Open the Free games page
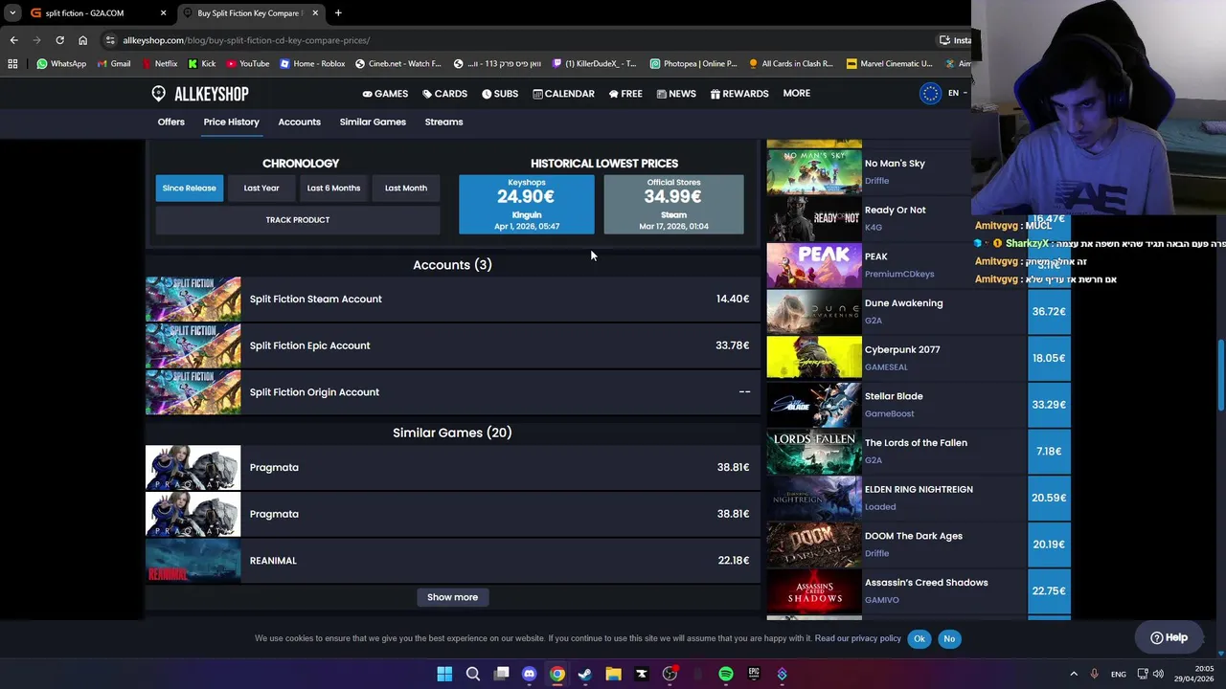This screenshot has height=689, width=1226. tap(625, 94)
